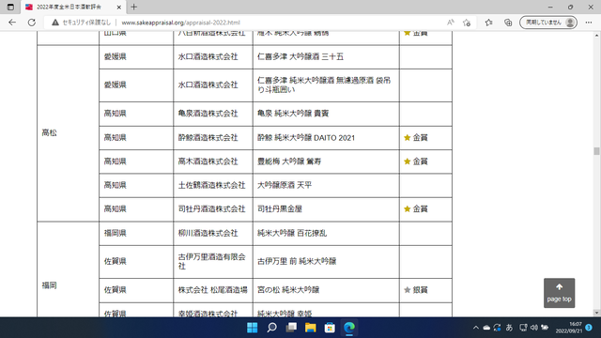Click 愛媛県 in 三十五 row
This screenshot has height=338, width=601.
pos(115,57)
